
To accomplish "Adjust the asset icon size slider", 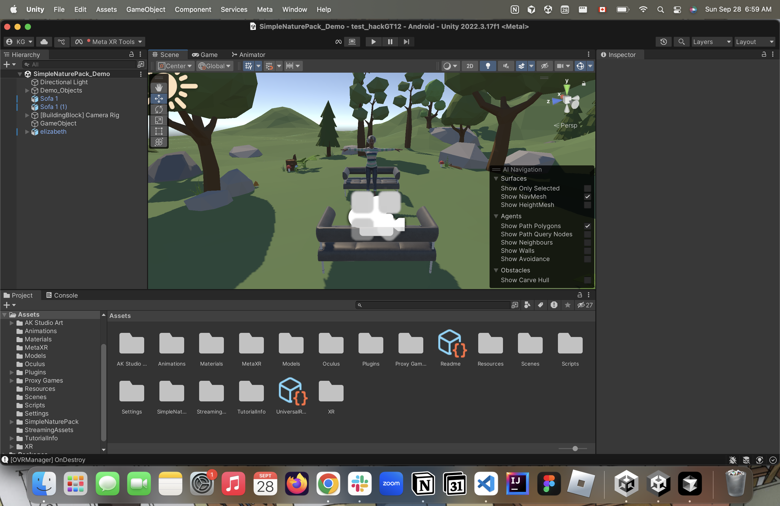I will [575, 448].
